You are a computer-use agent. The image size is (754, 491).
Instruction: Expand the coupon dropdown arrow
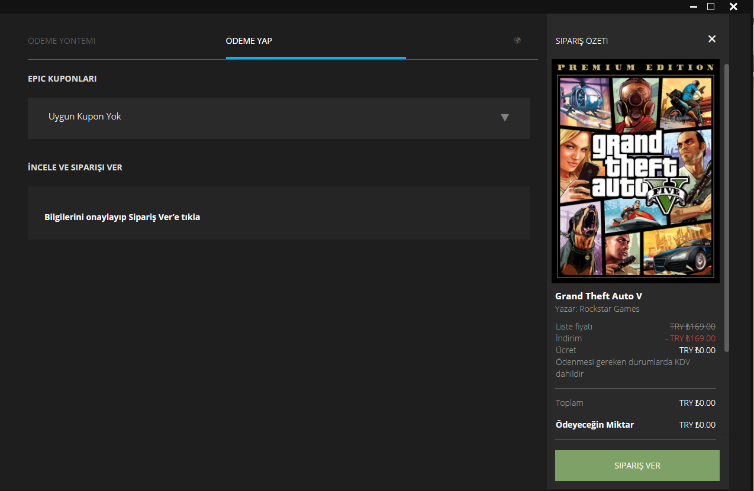(505, 117)
